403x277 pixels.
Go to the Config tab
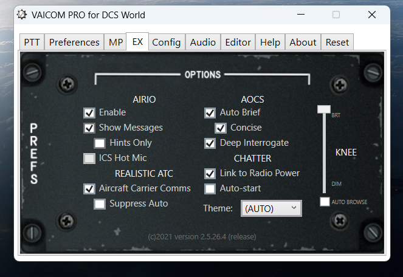point(167,42)
